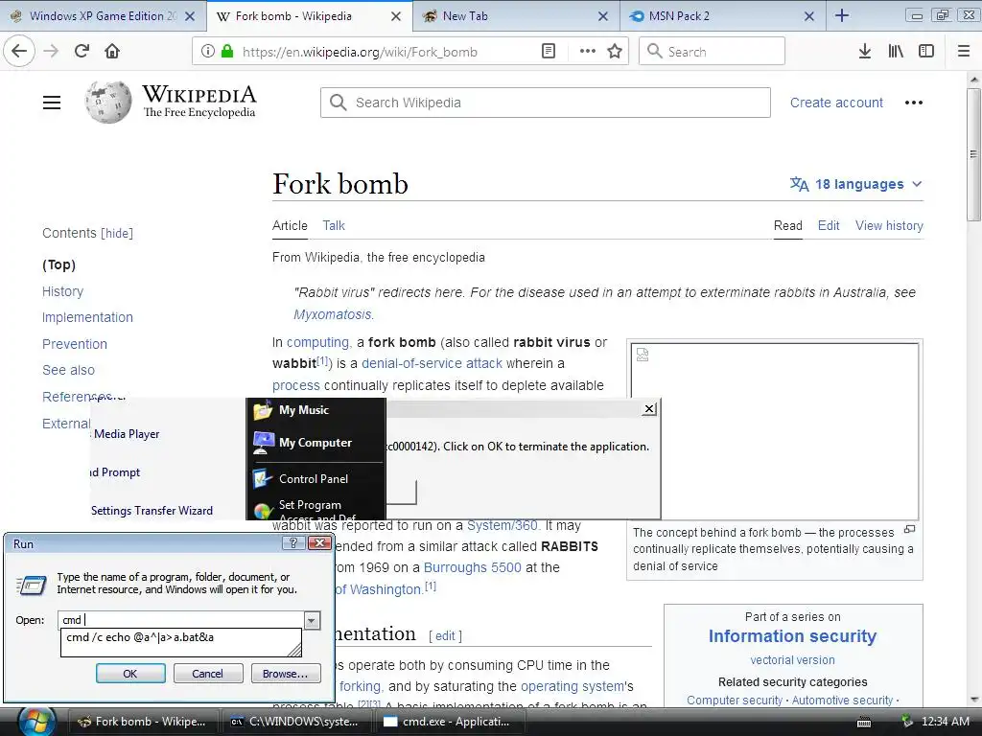This screenshot has width=982, height=736.
Task: Open the Settings Transfer Wizard entry
Action: (x=152, y=511)
